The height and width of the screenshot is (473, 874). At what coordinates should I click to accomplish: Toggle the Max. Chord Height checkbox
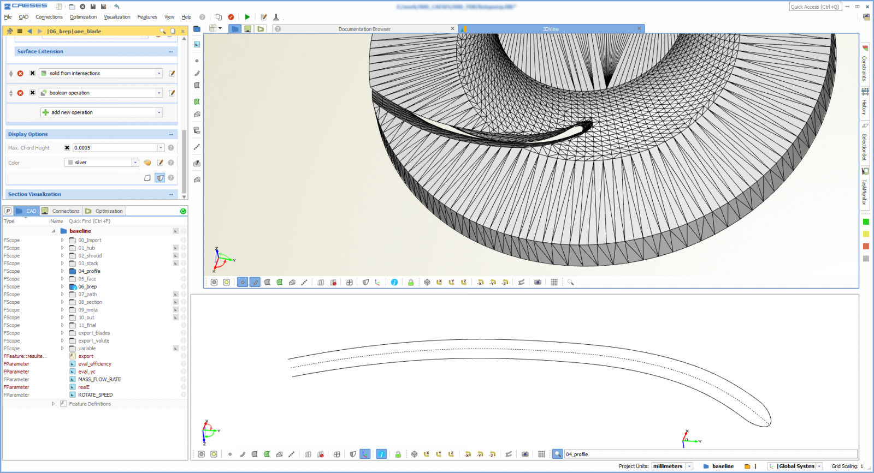67,148
